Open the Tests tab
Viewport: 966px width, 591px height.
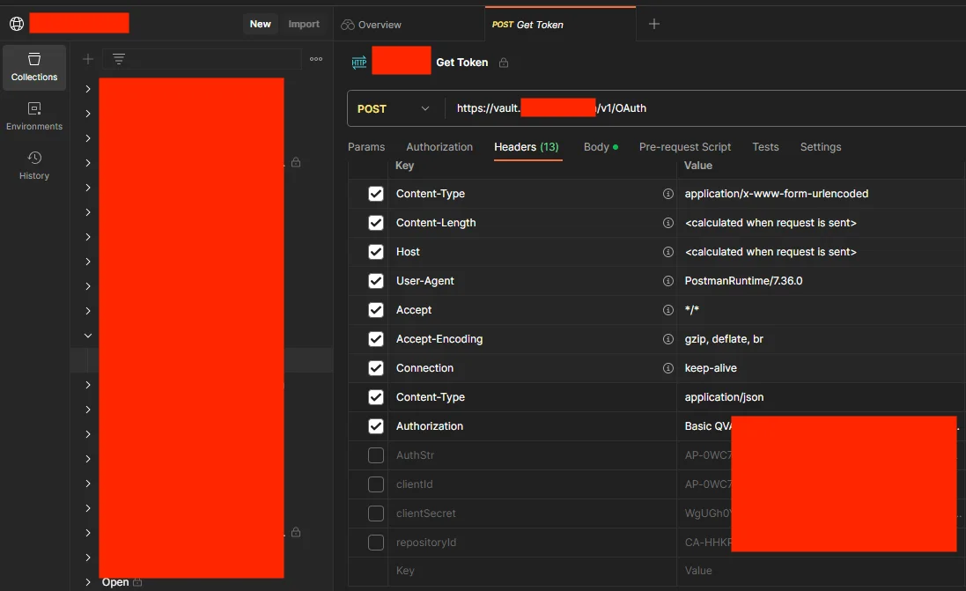765,147
